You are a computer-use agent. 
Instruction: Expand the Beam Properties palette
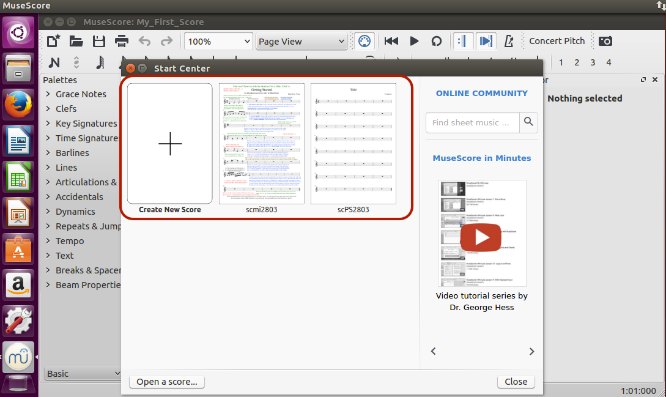(x=48, y=285)
